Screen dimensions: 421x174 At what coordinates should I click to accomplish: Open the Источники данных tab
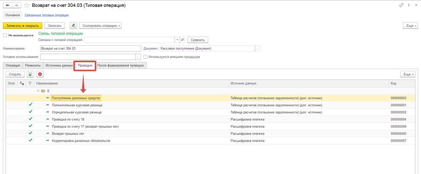59,66
